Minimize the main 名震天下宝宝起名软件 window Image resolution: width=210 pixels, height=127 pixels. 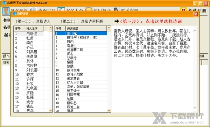tap(195, 3)
